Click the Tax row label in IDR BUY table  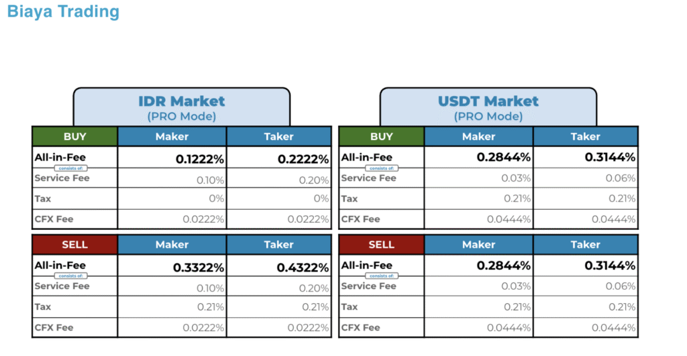tap(43, 199)
